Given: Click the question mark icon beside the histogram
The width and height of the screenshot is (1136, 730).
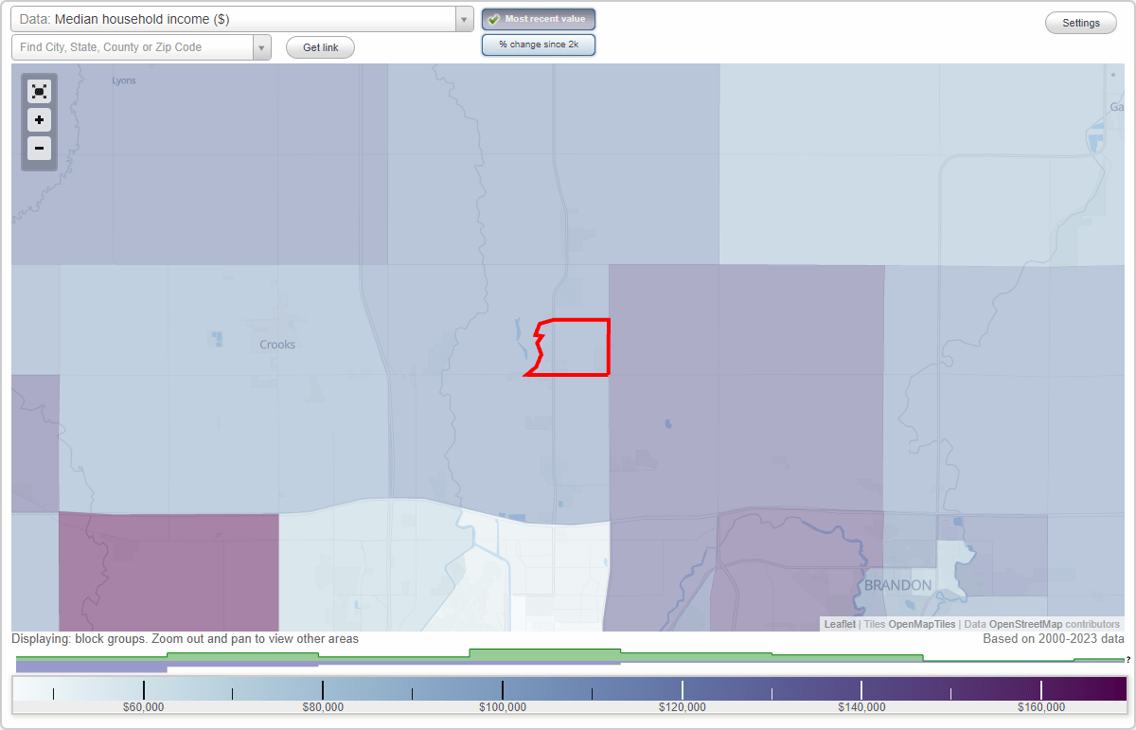Looking at the screenshot, I should click(x=1128, y=662).
